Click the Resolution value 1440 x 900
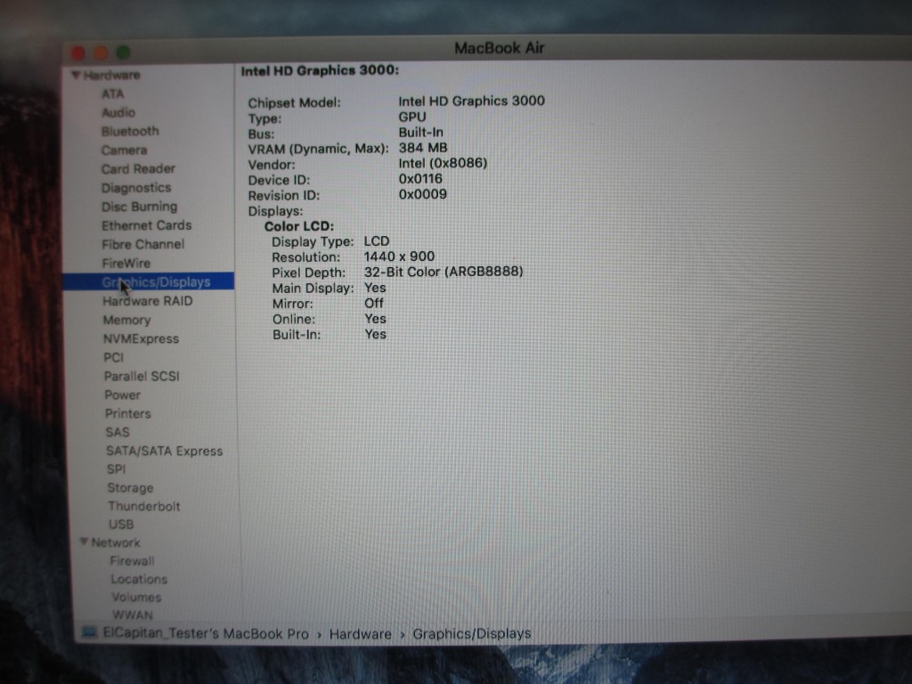 click(x=400, y=256)
